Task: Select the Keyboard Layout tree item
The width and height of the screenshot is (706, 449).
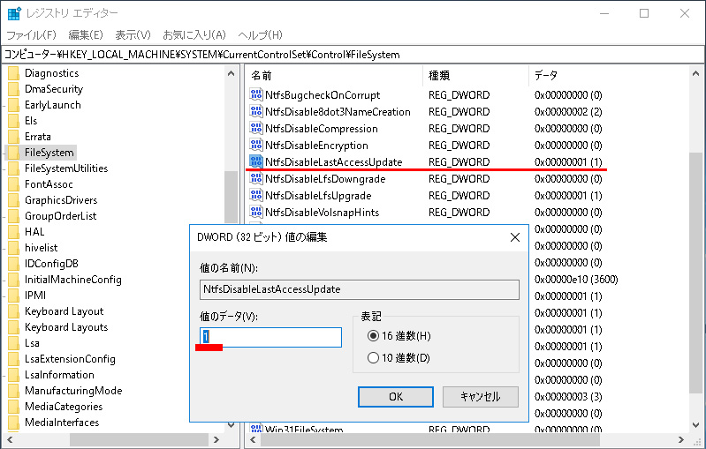Action: pos(64,311)
